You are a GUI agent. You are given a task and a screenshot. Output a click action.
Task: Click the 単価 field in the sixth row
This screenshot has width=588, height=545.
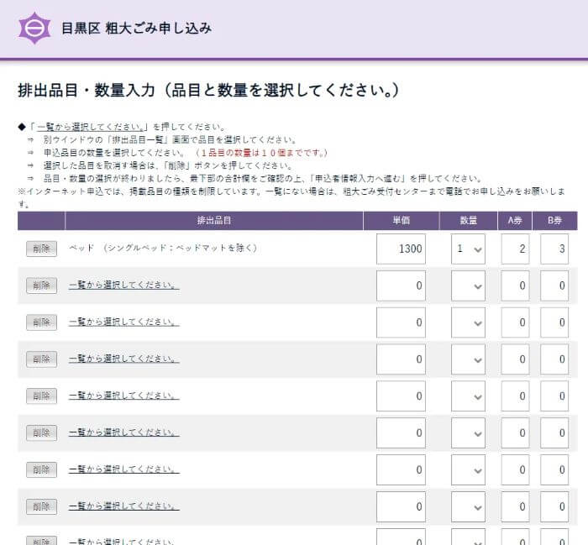(x=401, y=433)
